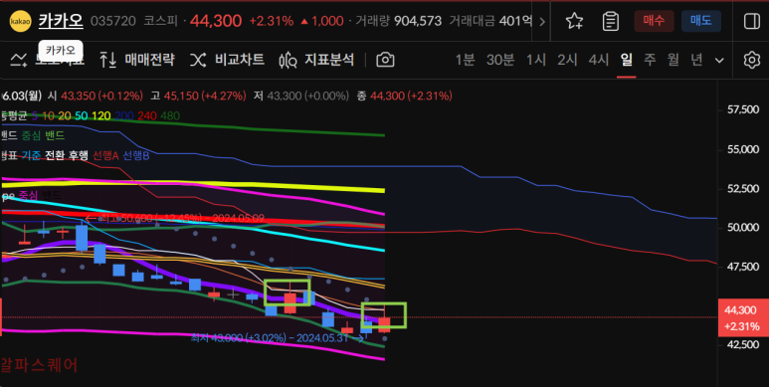
Task: Expand stock info with the right chevron
Action: pos(542,21)
